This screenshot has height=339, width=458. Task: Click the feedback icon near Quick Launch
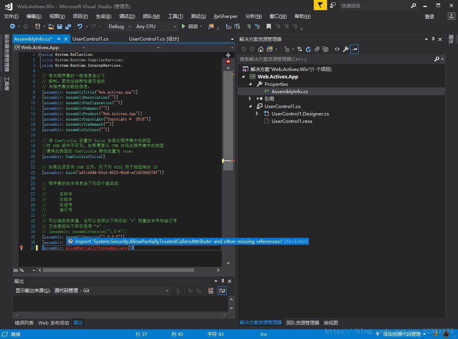pos(333,5)
